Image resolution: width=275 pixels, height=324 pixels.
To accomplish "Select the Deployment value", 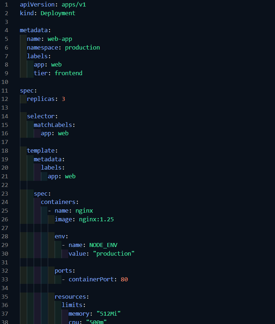I will tap(58, 13).
